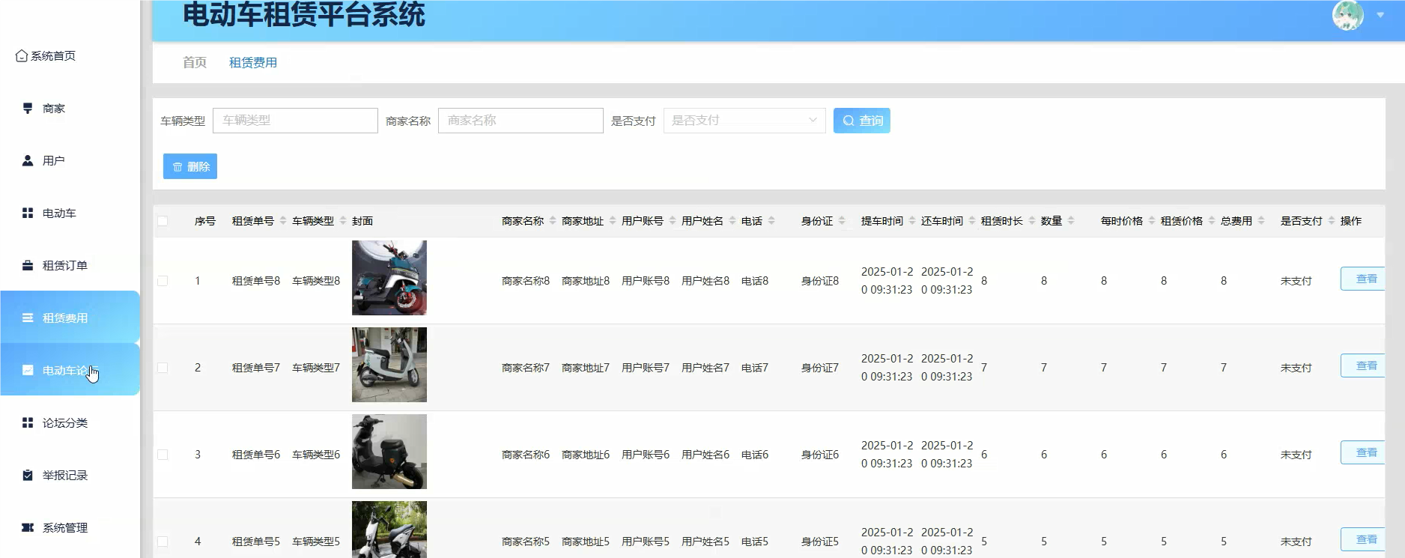Image resolution: width=1405 pixels, height=558 pixels.
Task: Click the 用户 person icon in sidebar
Action: click(x=28, y=161)
